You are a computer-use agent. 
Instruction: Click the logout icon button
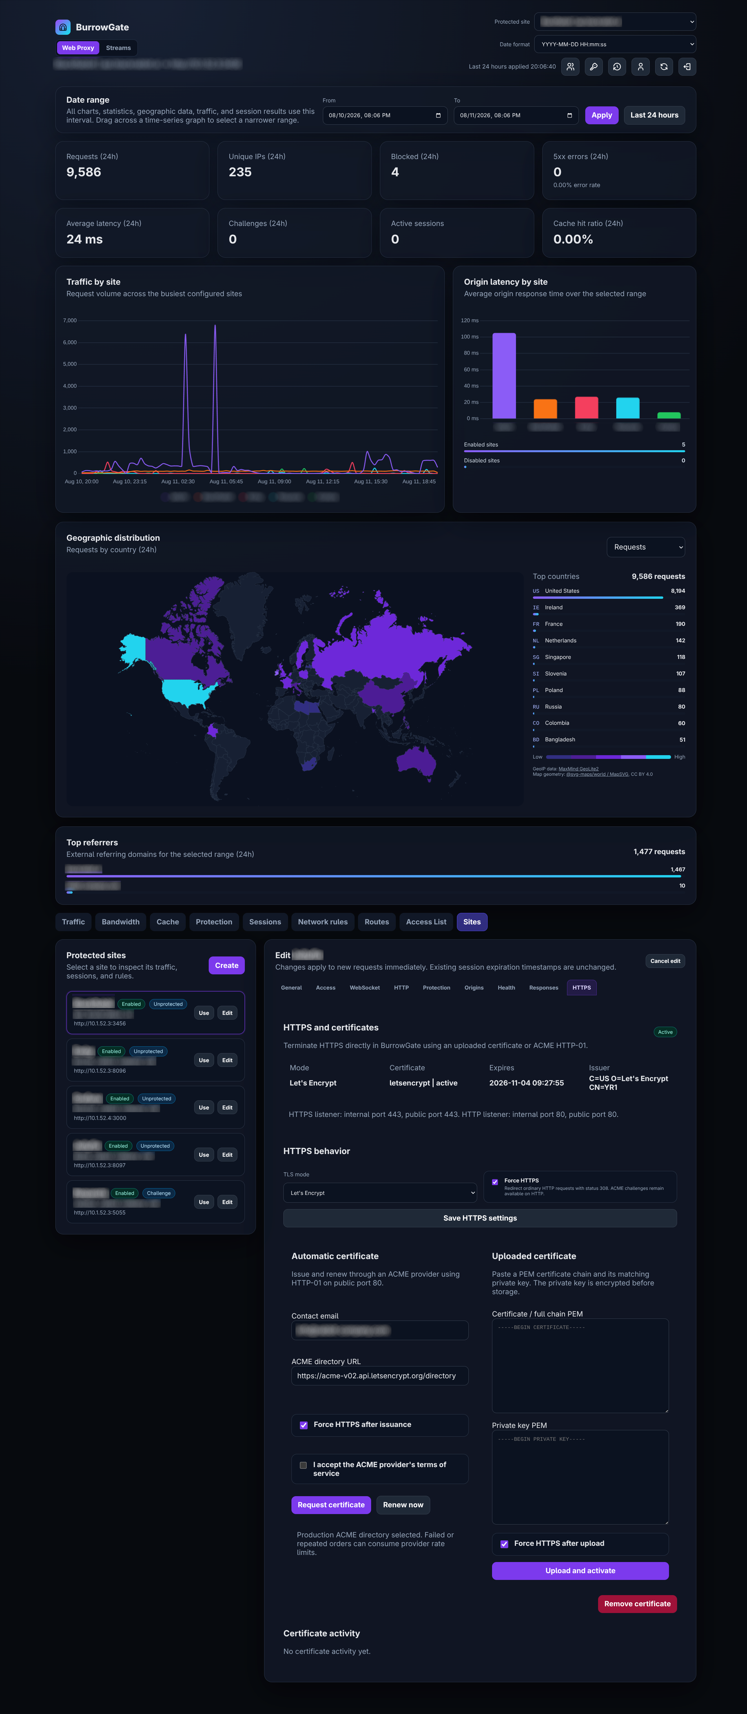pyautogui.click(x=687, y=67)
